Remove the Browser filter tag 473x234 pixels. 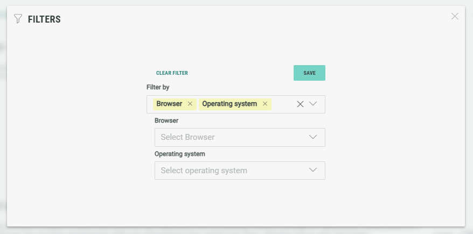pos(190,104)
